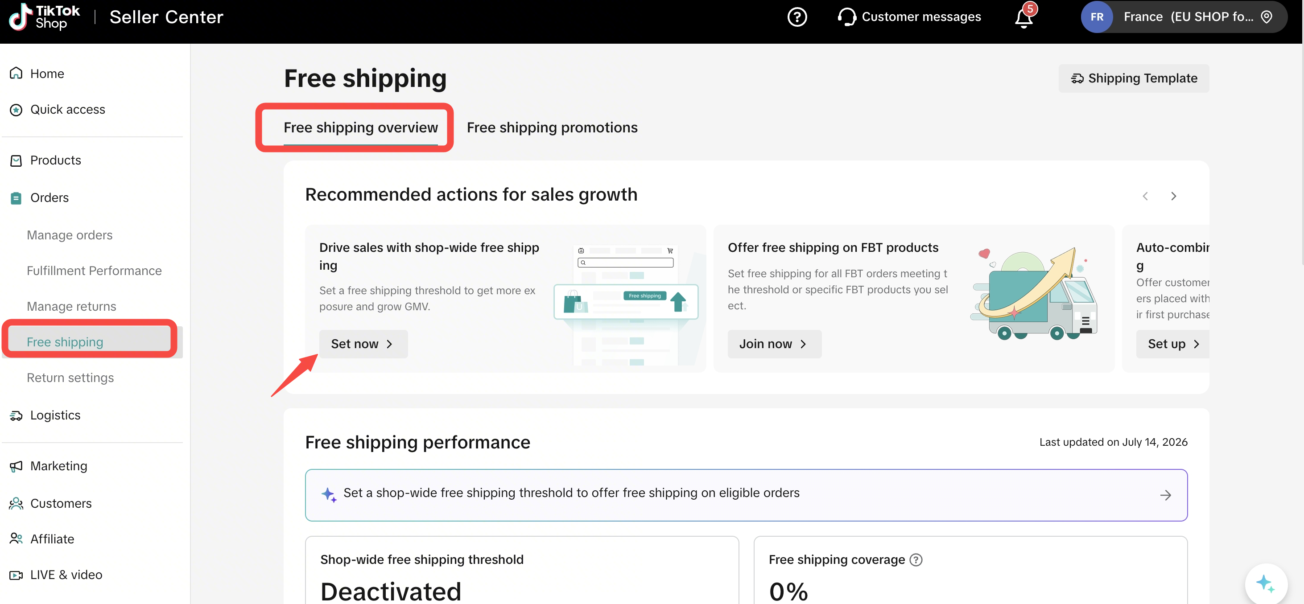Viewport: 1304px width, 604px height.
Task: Open the France EU SHOP region selector
Action: pos(1184,16)
